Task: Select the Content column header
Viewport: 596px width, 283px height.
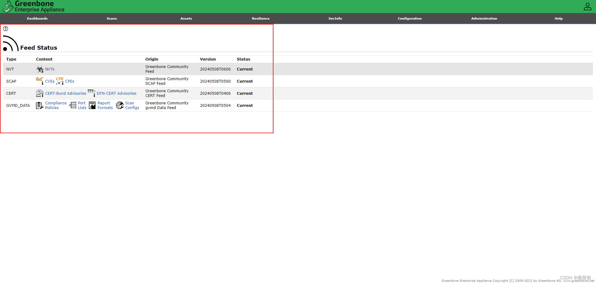Action: pos(44,59)
